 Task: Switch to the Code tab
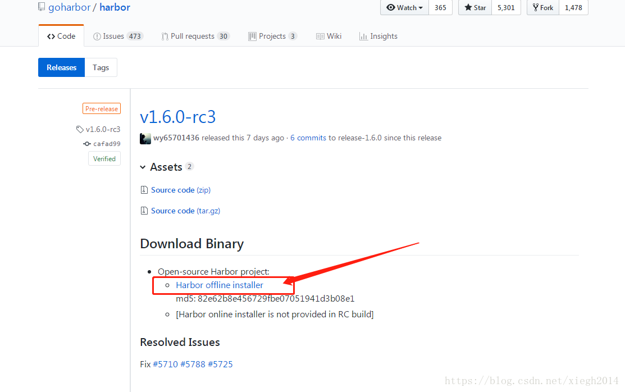61,36
